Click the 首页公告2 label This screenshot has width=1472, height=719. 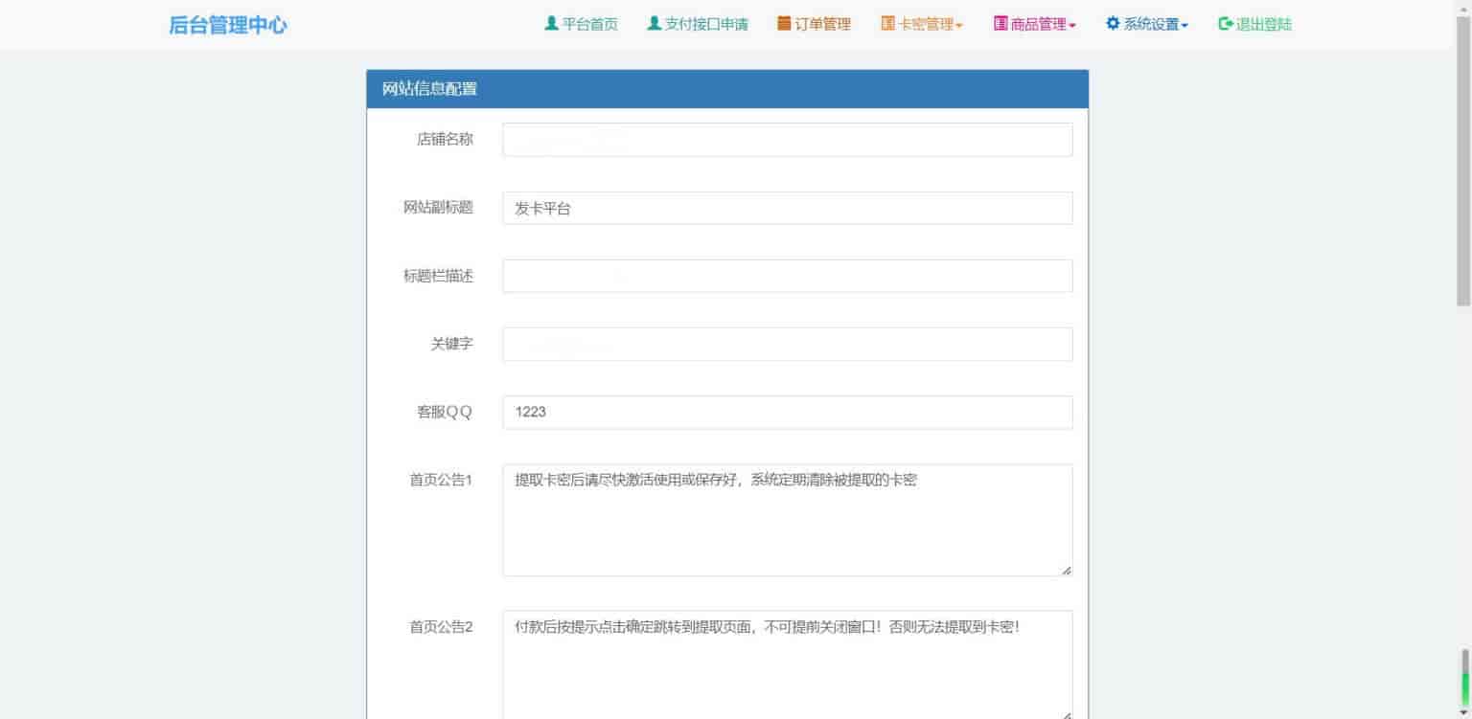[x=441, y=628]
